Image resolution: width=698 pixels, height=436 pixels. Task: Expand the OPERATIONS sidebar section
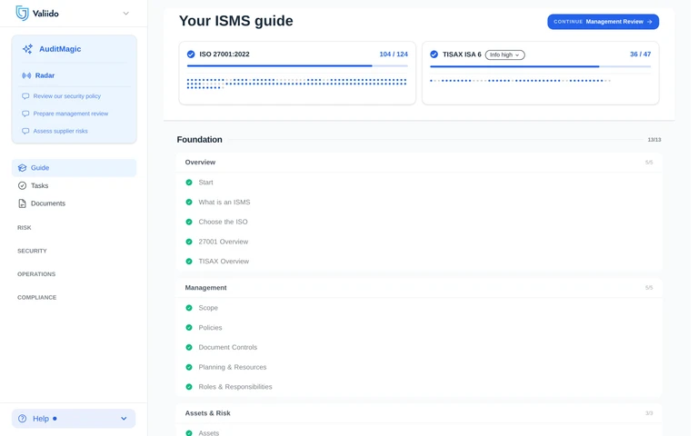pyautogui.click(x=36, y=274)
